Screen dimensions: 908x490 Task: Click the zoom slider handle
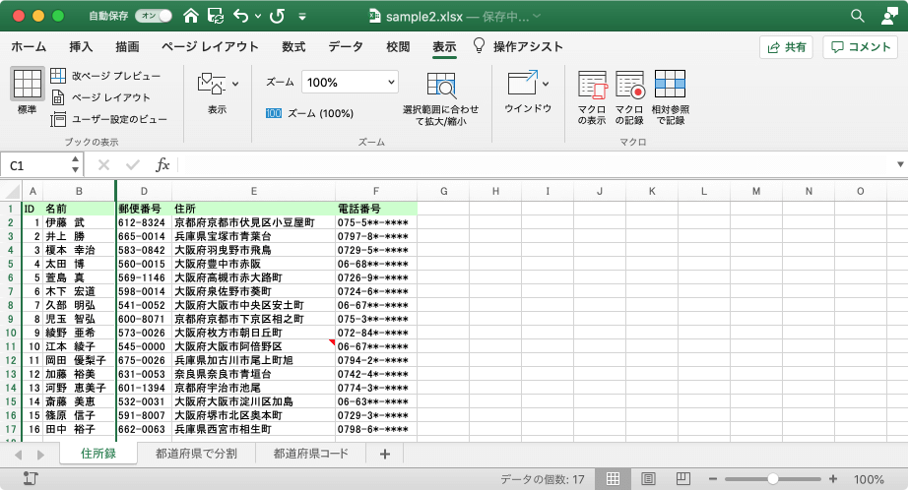(x=772, y=479)
